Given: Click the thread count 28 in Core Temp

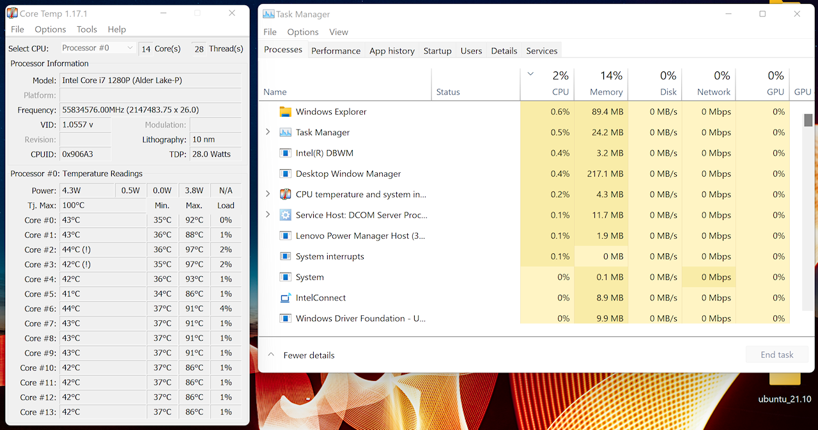Looking at the screenshot, I should click(x=199, y=48).
